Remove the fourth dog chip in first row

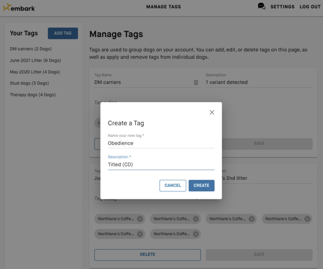point(307,219)
